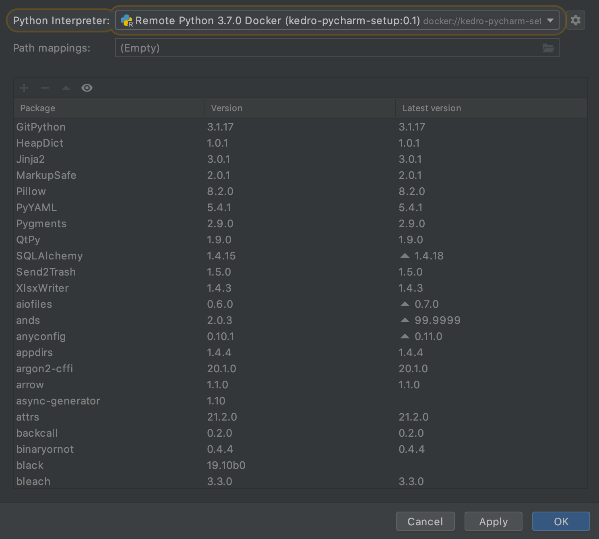Image resolution: width=599 pixels, height=539 pixels.
Task: Click the gear icon beside the interpreter dropdown
Action: click(x=576, y=20)
